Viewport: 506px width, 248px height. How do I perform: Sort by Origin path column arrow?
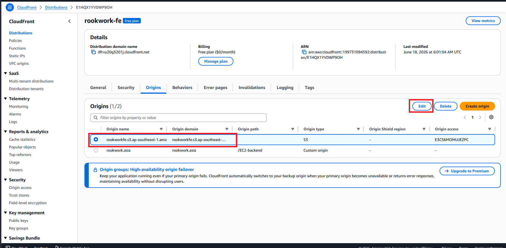click(x=293, y=129)
